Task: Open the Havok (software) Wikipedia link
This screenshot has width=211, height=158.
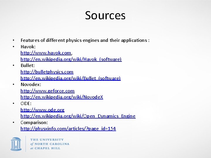Action: (71, 59)
